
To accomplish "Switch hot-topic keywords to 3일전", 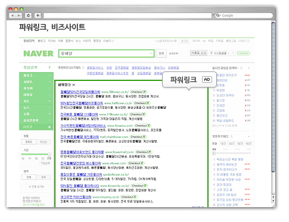I will point(240,143).
